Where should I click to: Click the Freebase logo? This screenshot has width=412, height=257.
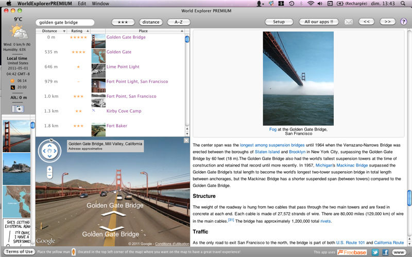tap(352, 252)
